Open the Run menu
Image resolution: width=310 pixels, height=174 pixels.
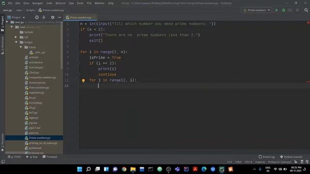pos(71,3)
